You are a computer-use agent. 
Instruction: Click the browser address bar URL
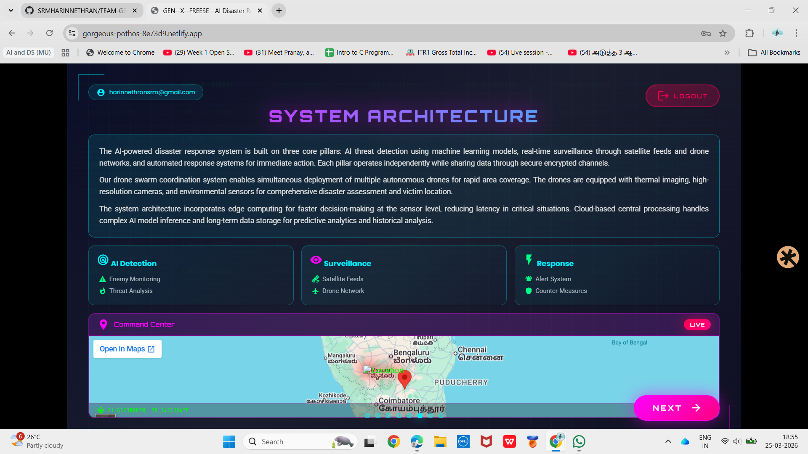pos(142,33)
